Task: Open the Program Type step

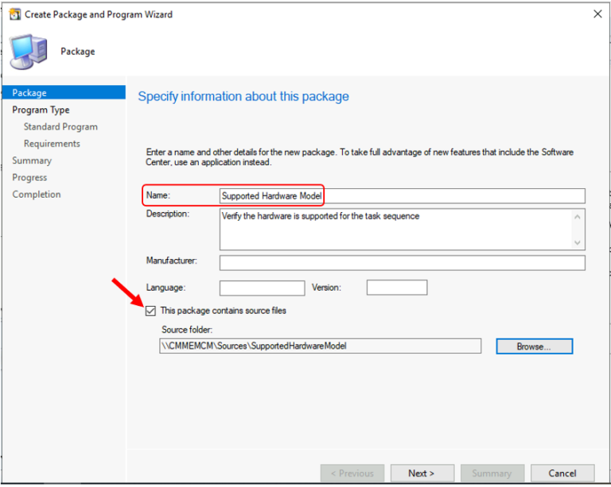Action: click(41, 110)
